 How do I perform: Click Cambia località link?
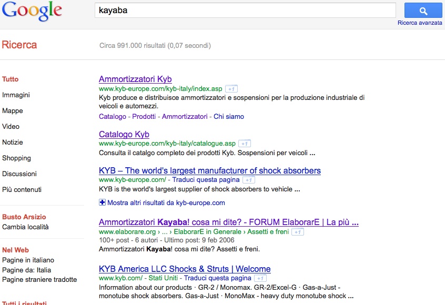pyautogui.click(x=25, y=227)
